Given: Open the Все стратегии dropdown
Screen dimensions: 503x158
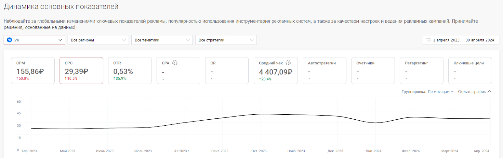Looking at the screenshot, I should tap(226, 40).
